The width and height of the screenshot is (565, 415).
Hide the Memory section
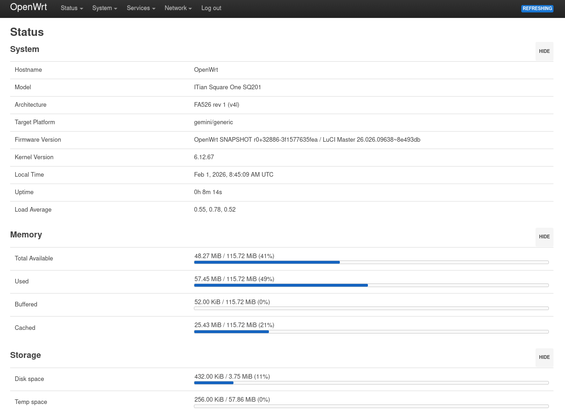click(544, 237)
